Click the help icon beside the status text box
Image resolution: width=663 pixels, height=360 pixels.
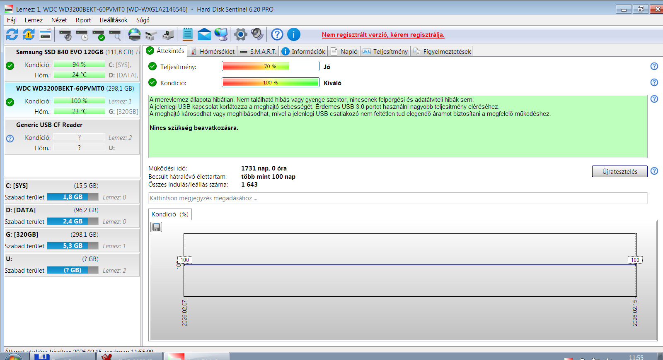654,99
